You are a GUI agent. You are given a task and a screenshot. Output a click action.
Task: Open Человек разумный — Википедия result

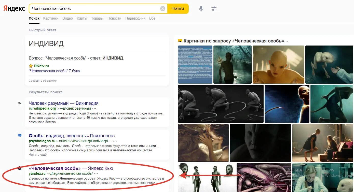64,103
